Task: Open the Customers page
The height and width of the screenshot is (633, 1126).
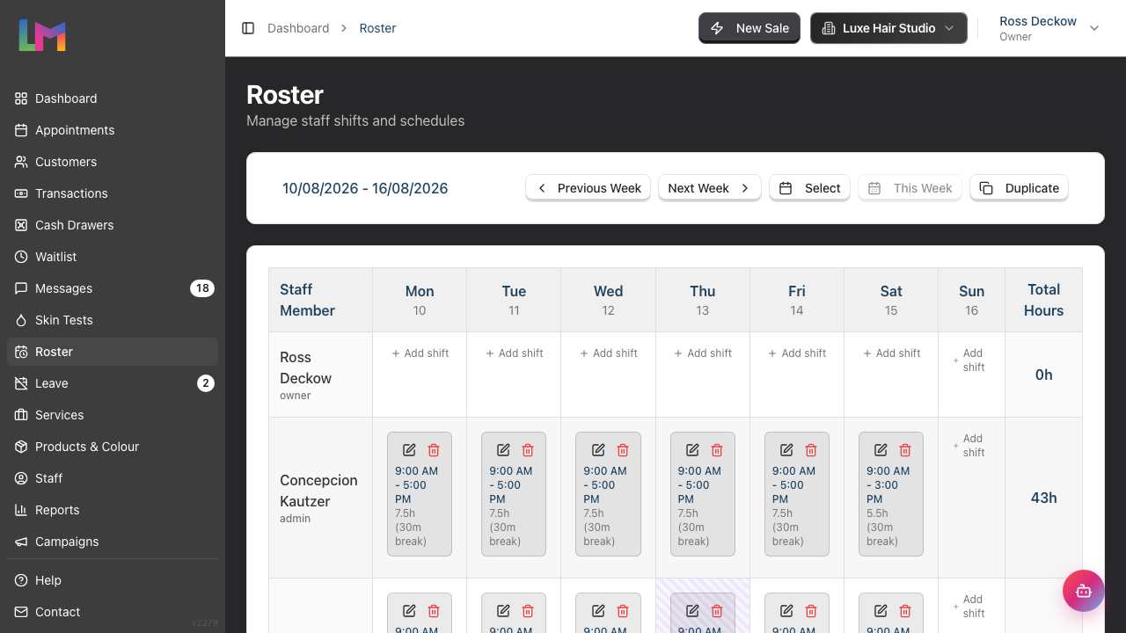Action: [113, 162]
